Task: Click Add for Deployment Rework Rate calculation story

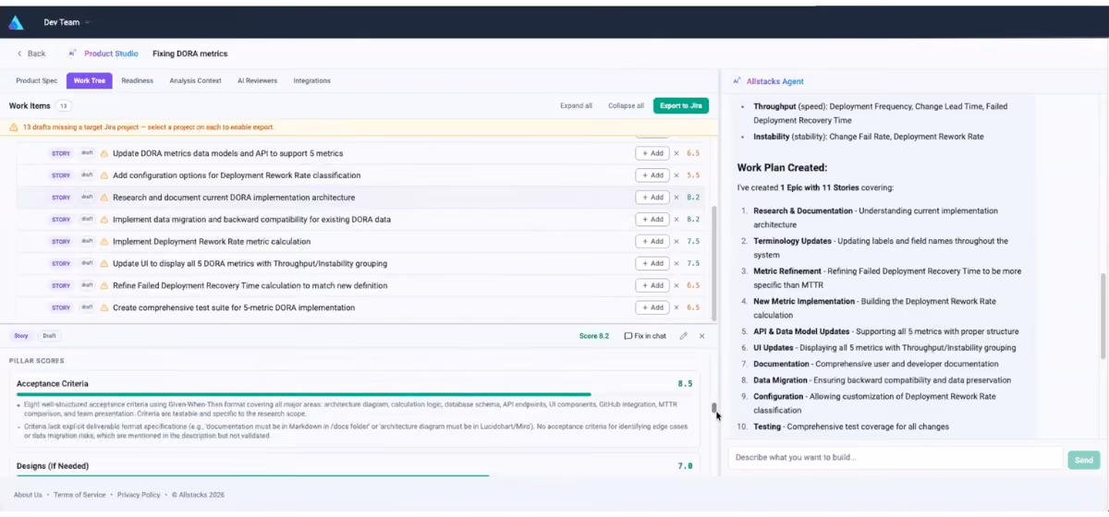Action: pos(652,242)
